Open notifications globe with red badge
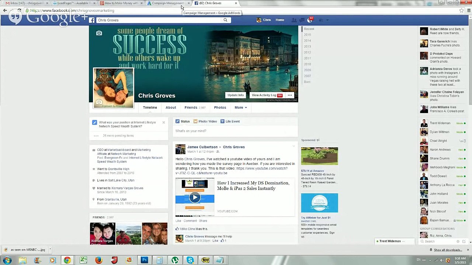472x265 pixels. [310, 20]
